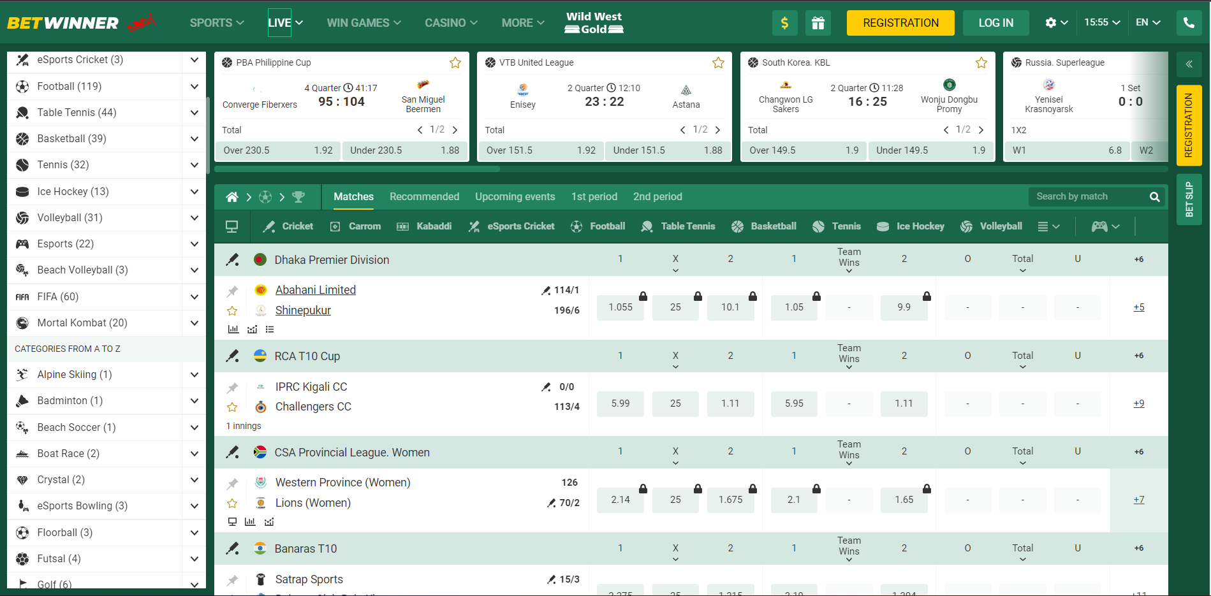Screen dimensions: 1211x596
Task: Select Volleyball sport filter
Action: [991, 226]
